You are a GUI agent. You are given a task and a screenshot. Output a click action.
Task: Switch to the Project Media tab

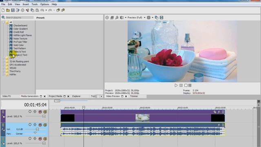point(55,96)
